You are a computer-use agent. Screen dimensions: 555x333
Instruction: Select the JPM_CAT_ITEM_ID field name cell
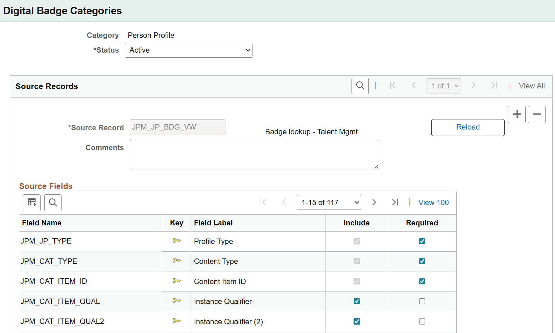(x=54, y=281)
